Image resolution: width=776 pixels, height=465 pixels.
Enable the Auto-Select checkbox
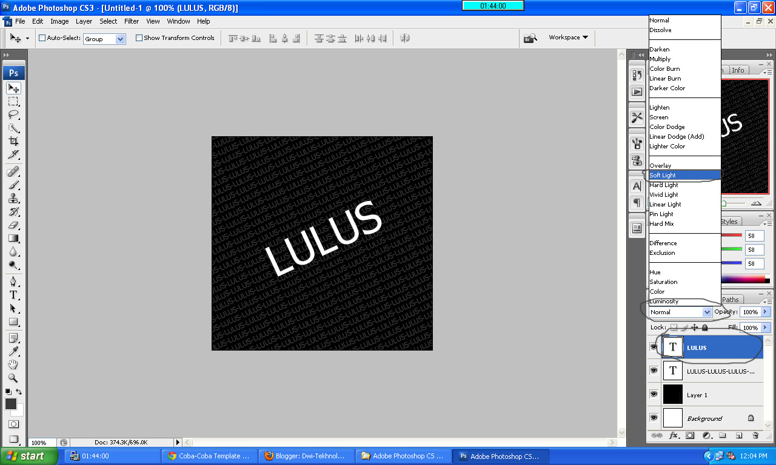[x=42, y=38]
